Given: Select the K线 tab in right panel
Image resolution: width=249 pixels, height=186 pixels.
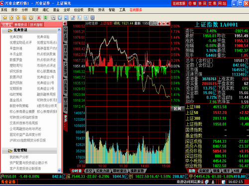Looking at the screenshot, I should coord(237,171).
